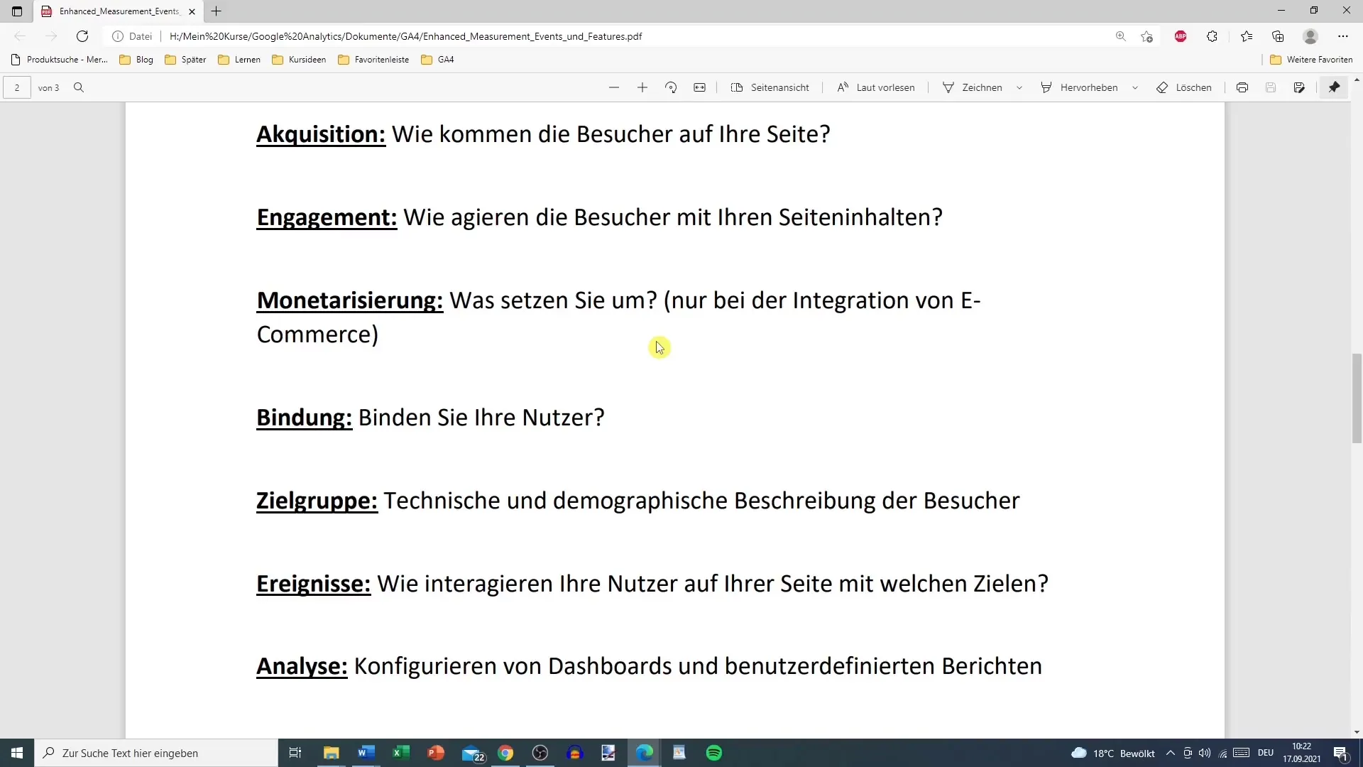This screenshot has width=1363, height=767.
Task: Select the Löschen eraser tool
Action: pos(1184,87)
